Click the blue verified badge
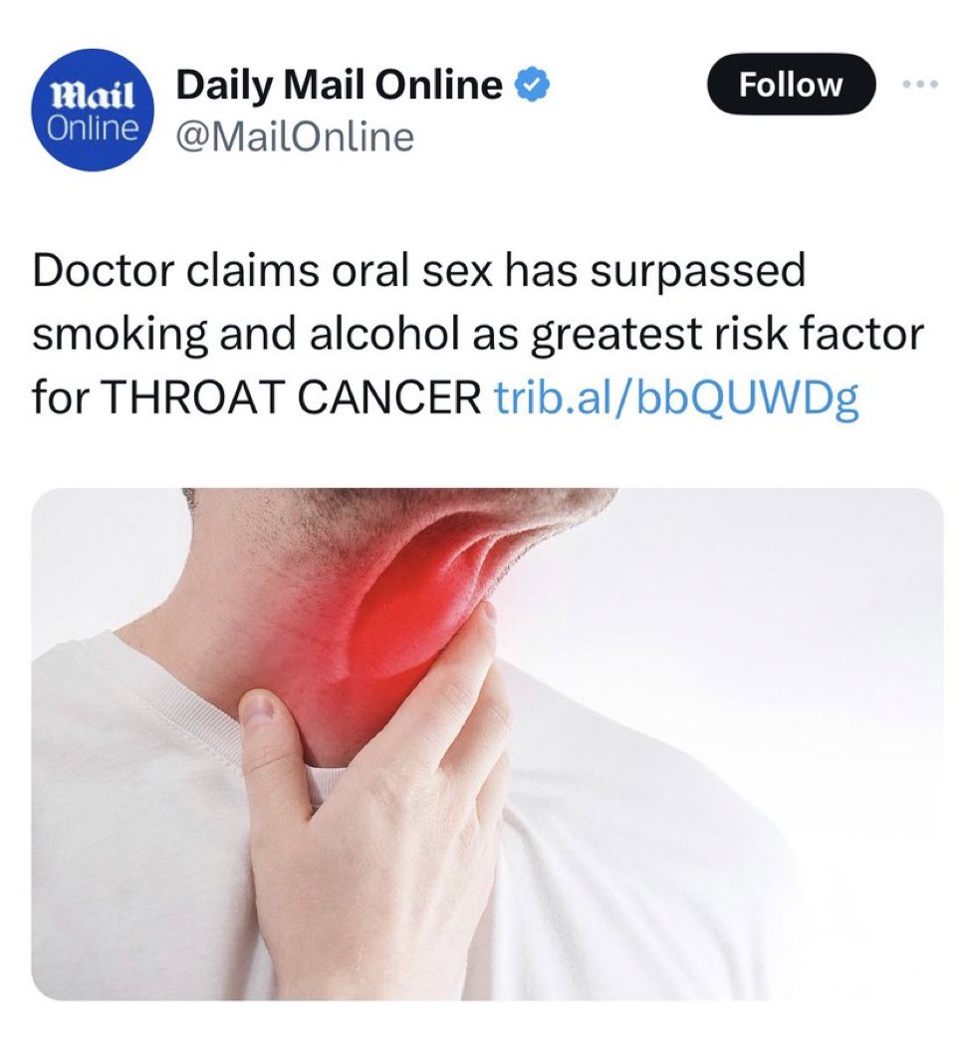Viewport: 974px width, 1046px height. point(532,86)
